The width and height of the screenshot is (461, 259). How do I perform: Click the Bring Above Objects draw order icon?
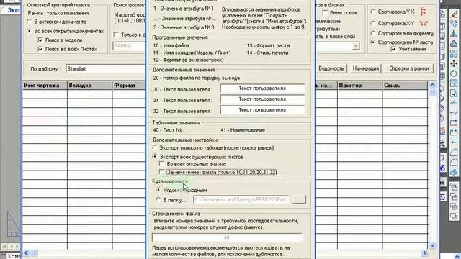coord(454,206)
